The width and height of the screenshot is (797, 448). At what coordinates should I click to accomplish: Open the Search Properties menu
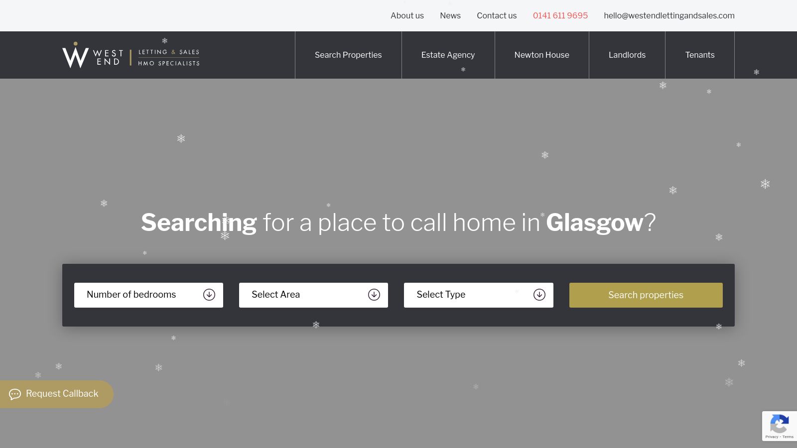pyautogui.click(x=348, y=55)
